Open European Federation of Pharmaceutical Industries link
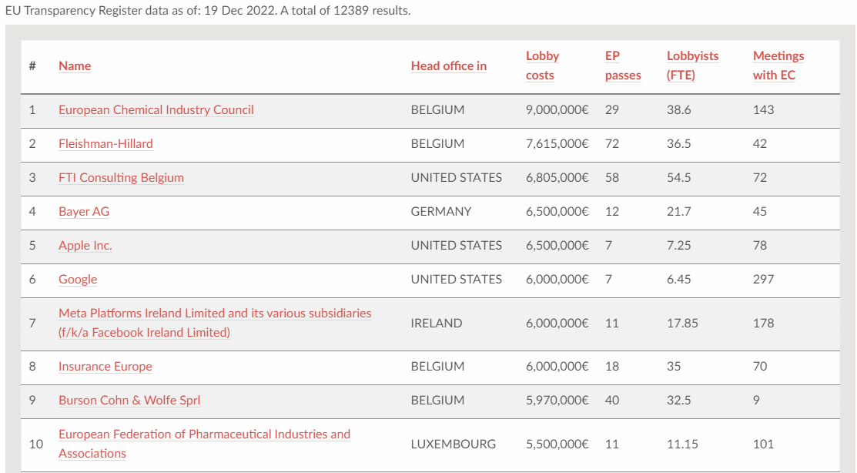Viewport: 857px width, 473px height. (x=204, y=434)
